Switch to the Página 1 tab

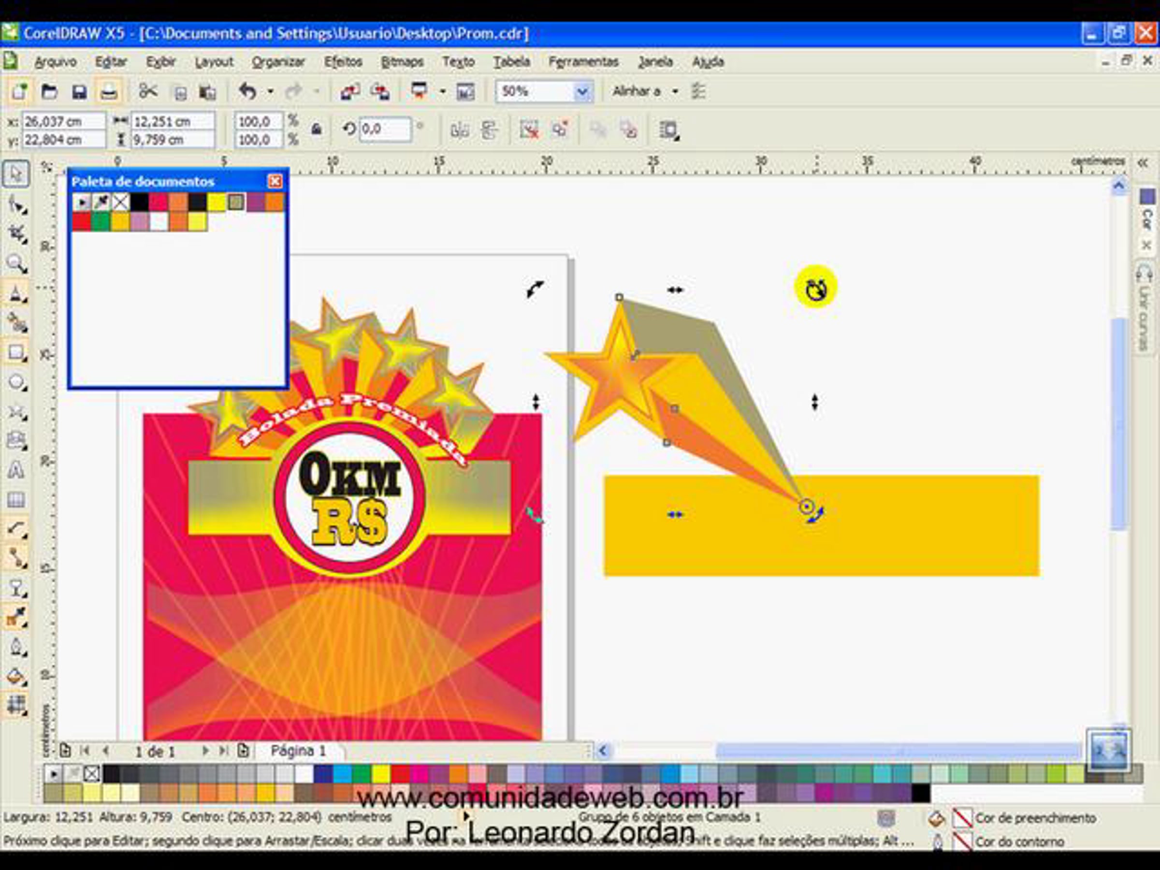pos(298,751)
